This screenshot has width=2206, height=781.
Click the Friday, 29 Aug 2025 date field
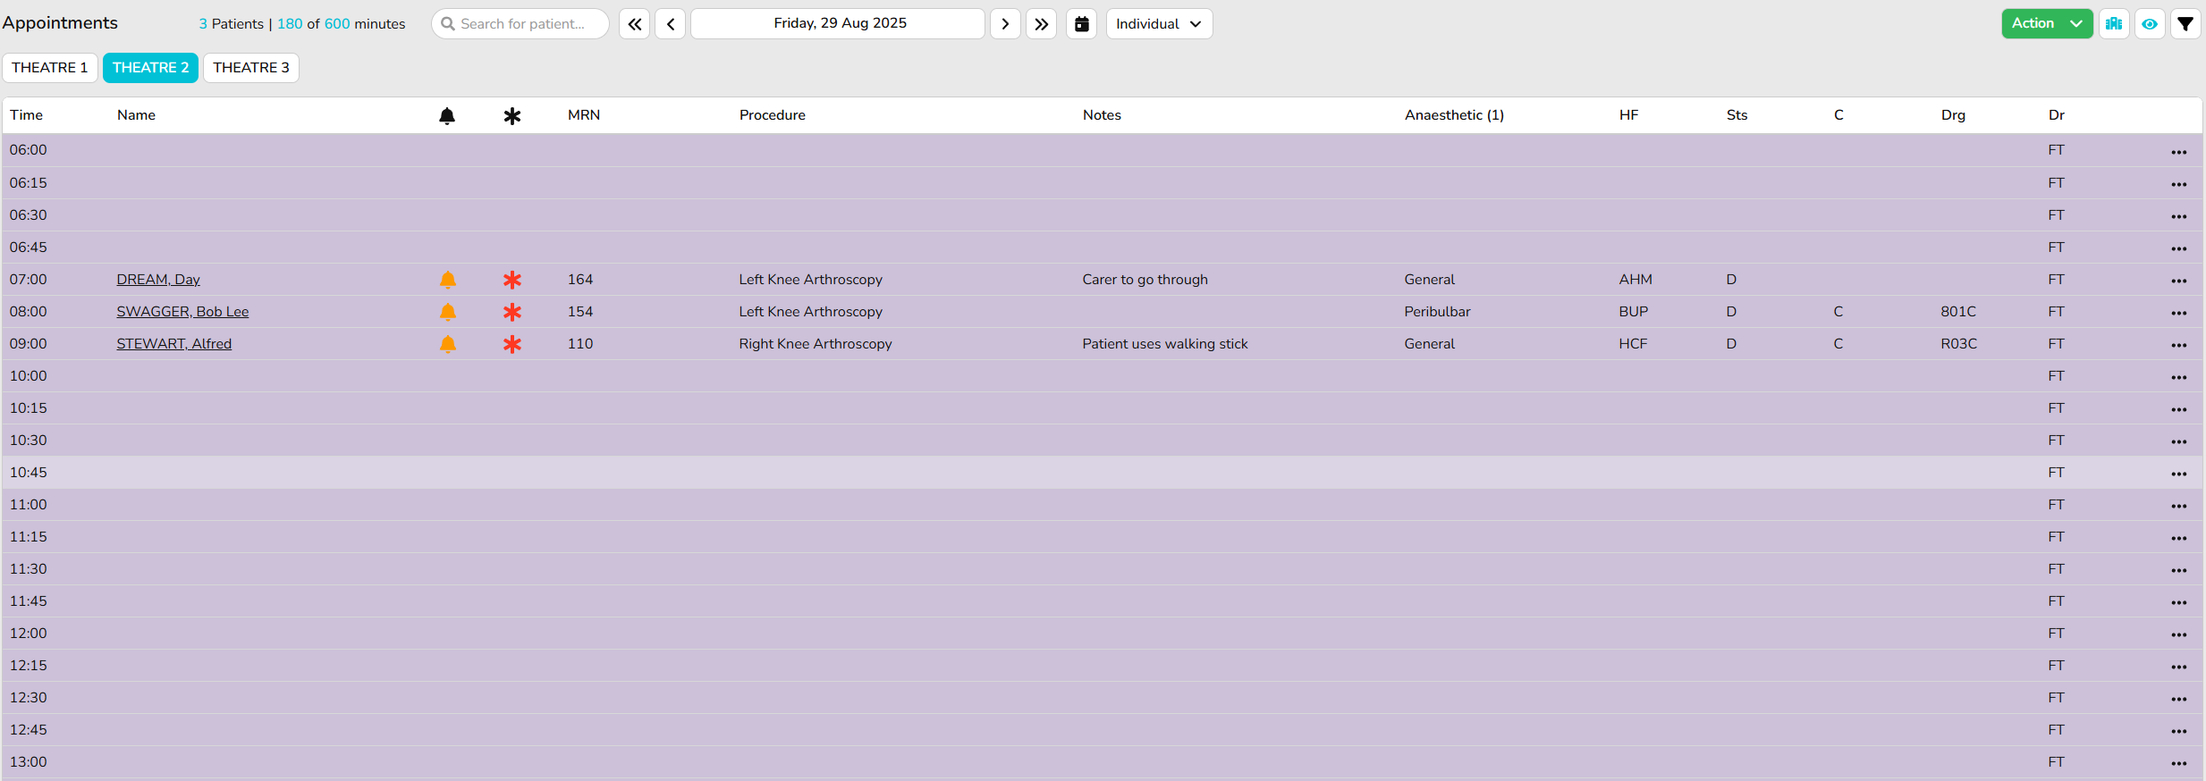[x=838, y=24]
